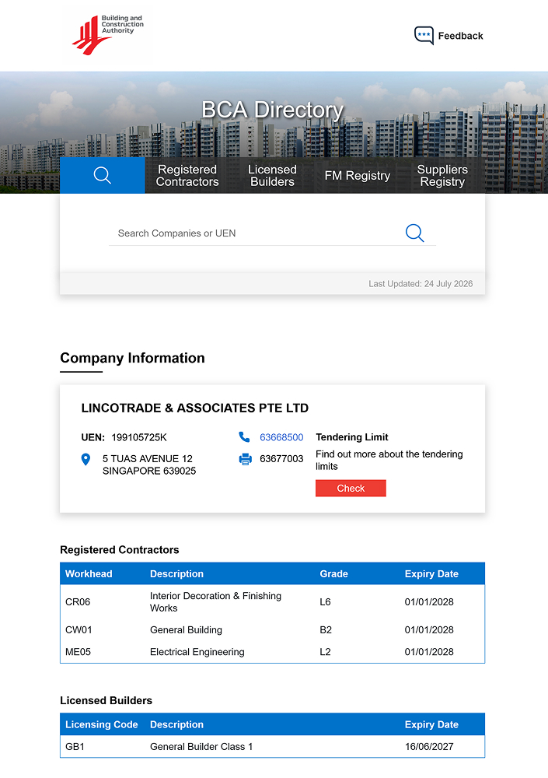Open the Licensed Builders tab
This screenshot has width=548, height=778.
point(272,176)
